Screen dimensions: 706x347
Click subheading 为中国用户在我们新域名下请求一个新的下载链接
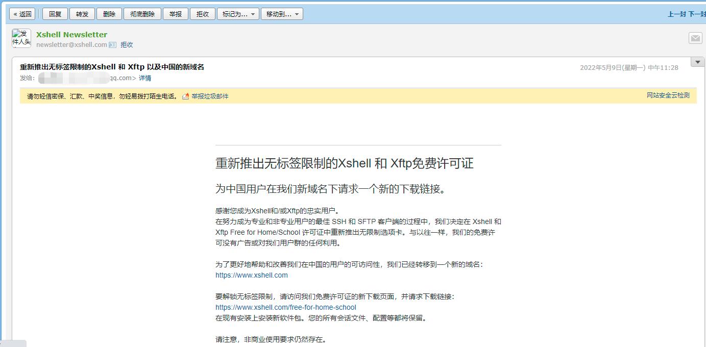coord(331,189)
